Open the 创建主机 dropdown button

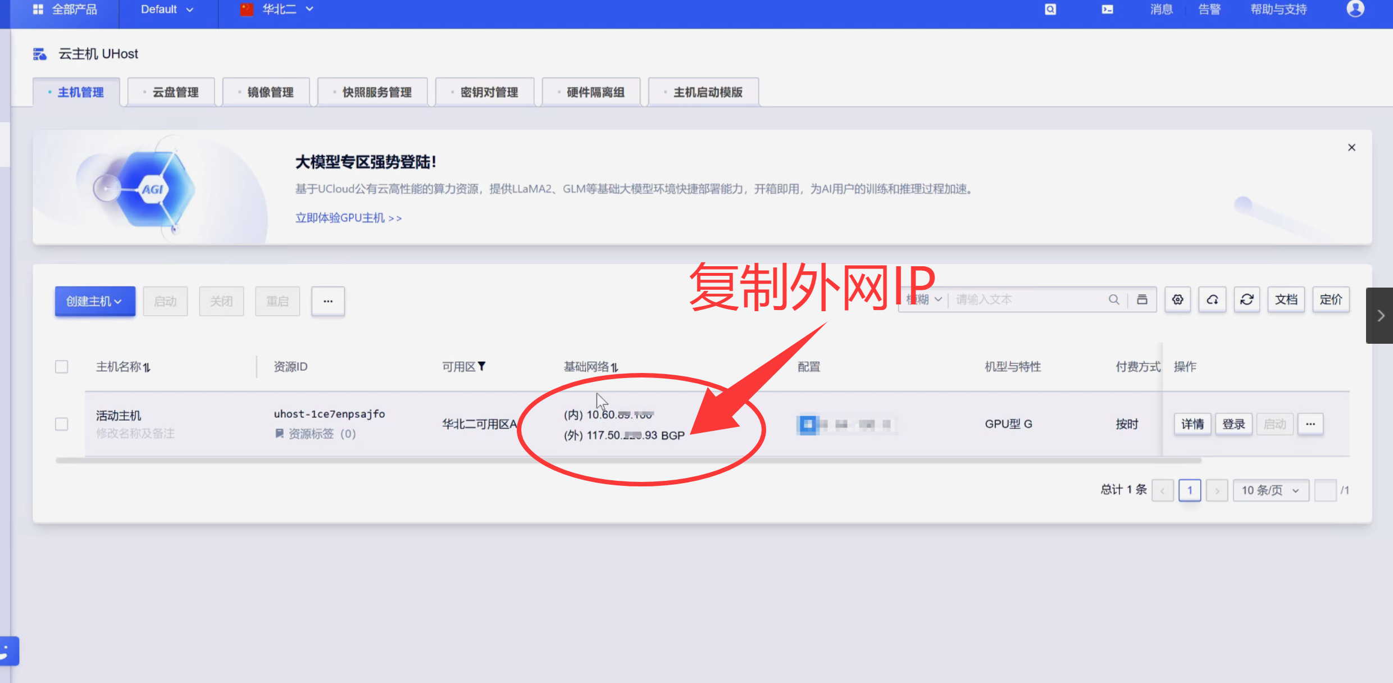tap(95, 301)
